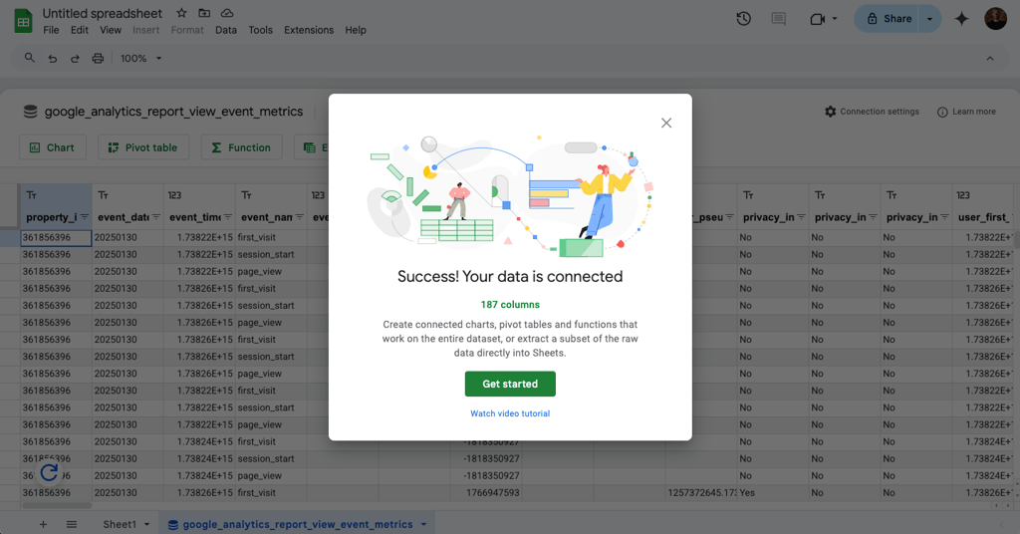Image resolution: width=1020 pixels, height=534 pixels.
Task: Show the all sheets list icon
Action: [x=72, y=524]
